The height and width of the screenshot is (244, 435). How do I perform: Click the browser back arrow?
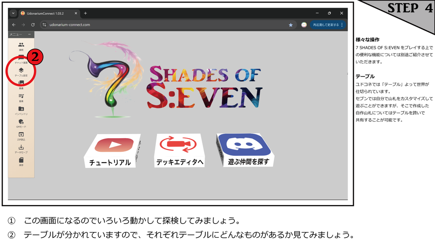(14, 25)
